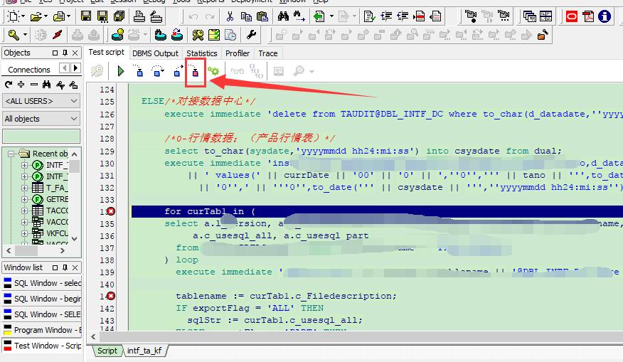Select the Script bottom tab
623x362 pixels.
tap(107, 351)
